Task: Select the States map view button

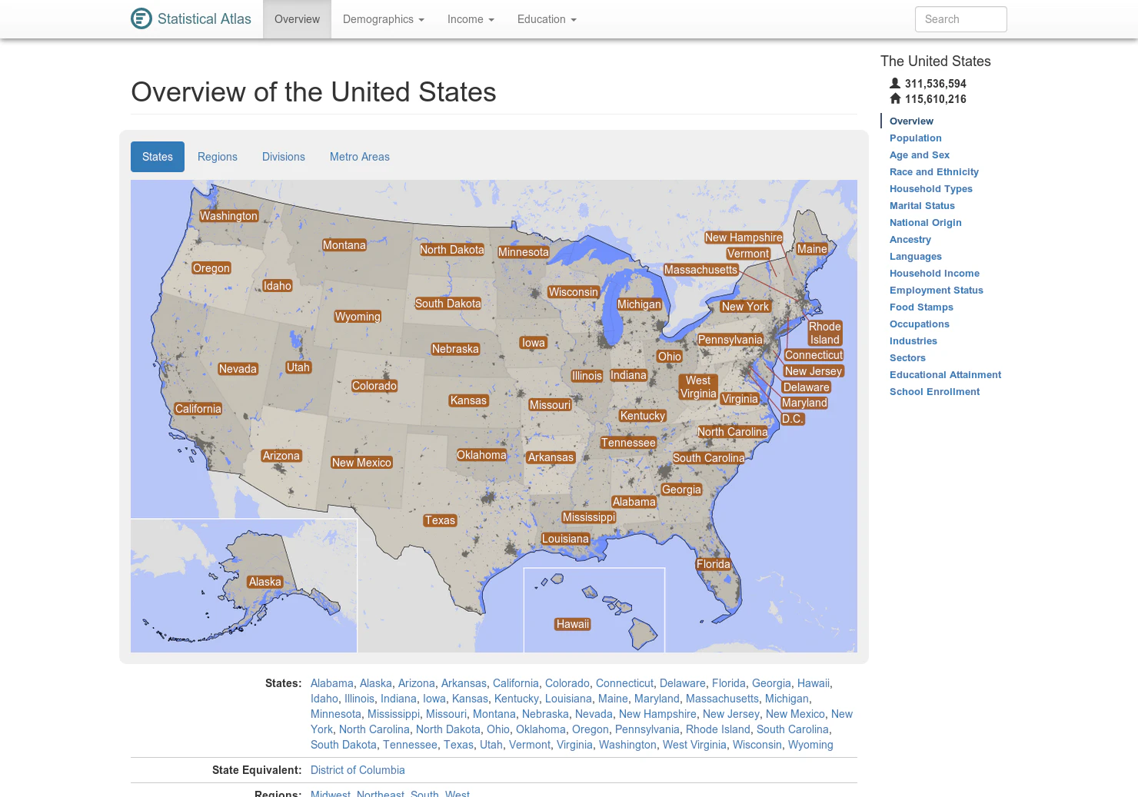Action: click(x=157, y=157)
